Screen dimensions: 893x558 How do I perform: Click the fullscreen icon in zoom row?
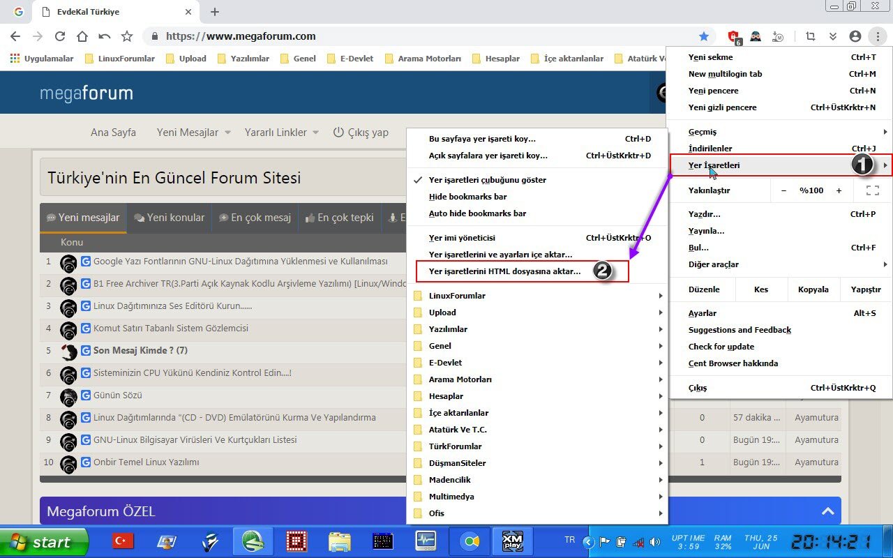tap(872, 190)
